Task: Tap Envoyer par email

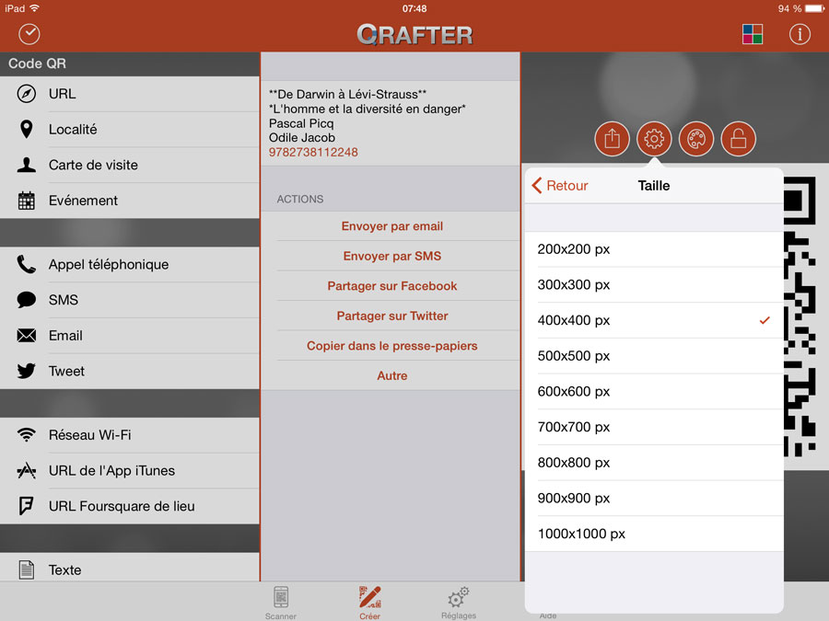Action: click(391, 226)
